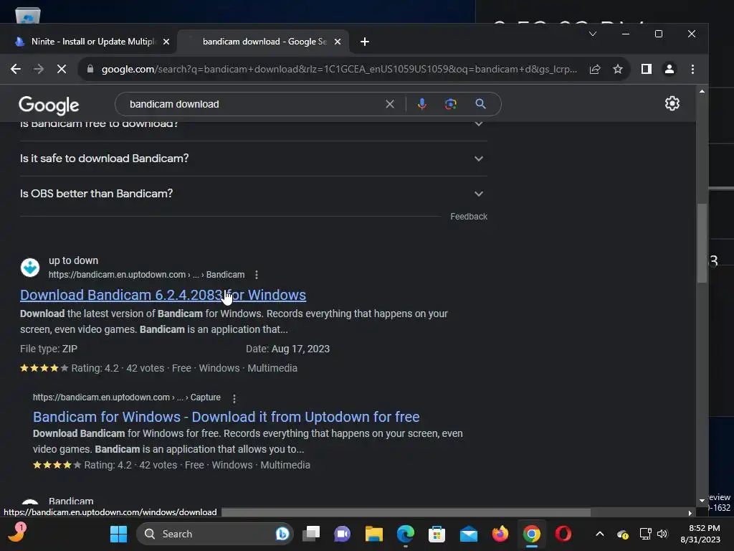The image size is (734, 551).
Task: Open the Mail app on taskbar
Action: (x=469, y=534)
